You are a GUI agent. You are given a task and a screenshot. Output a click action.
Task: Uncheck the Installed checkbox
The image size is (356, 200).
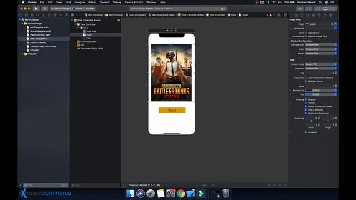tap(306, 132)
